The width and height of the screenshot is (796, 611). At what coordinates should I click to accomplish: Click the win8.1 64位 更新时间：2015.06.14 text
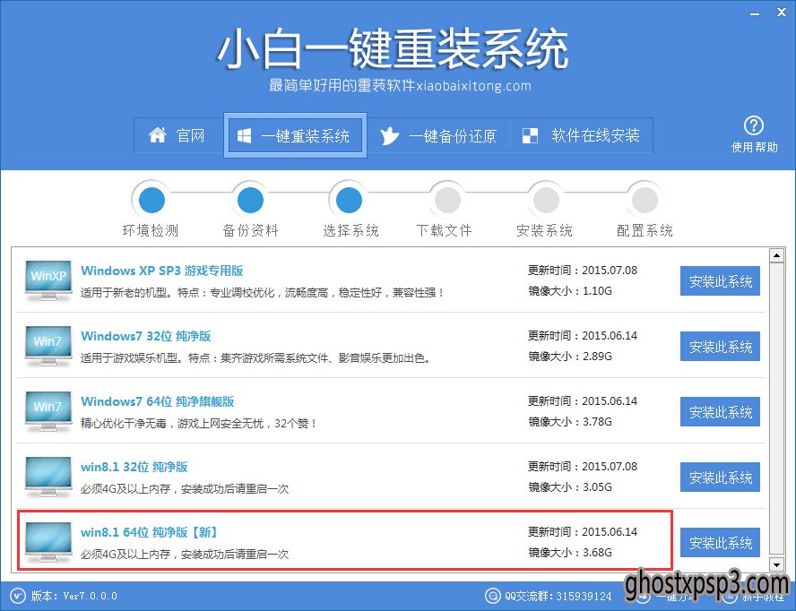tap(583, 532)
